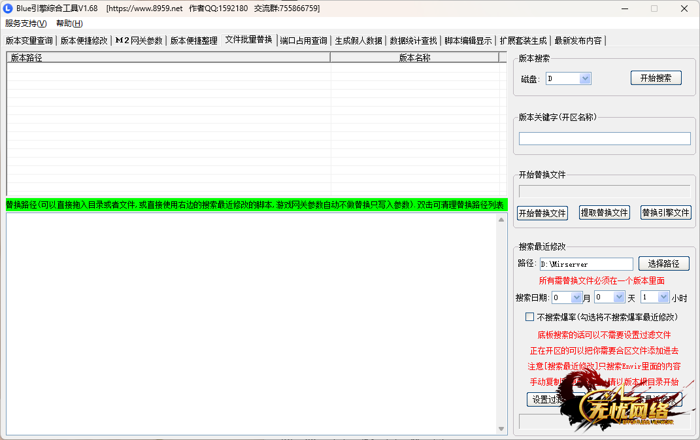700x440 pixels.
Task: Click the 版本关键字 input field
Action: click(x=605, y=139)
